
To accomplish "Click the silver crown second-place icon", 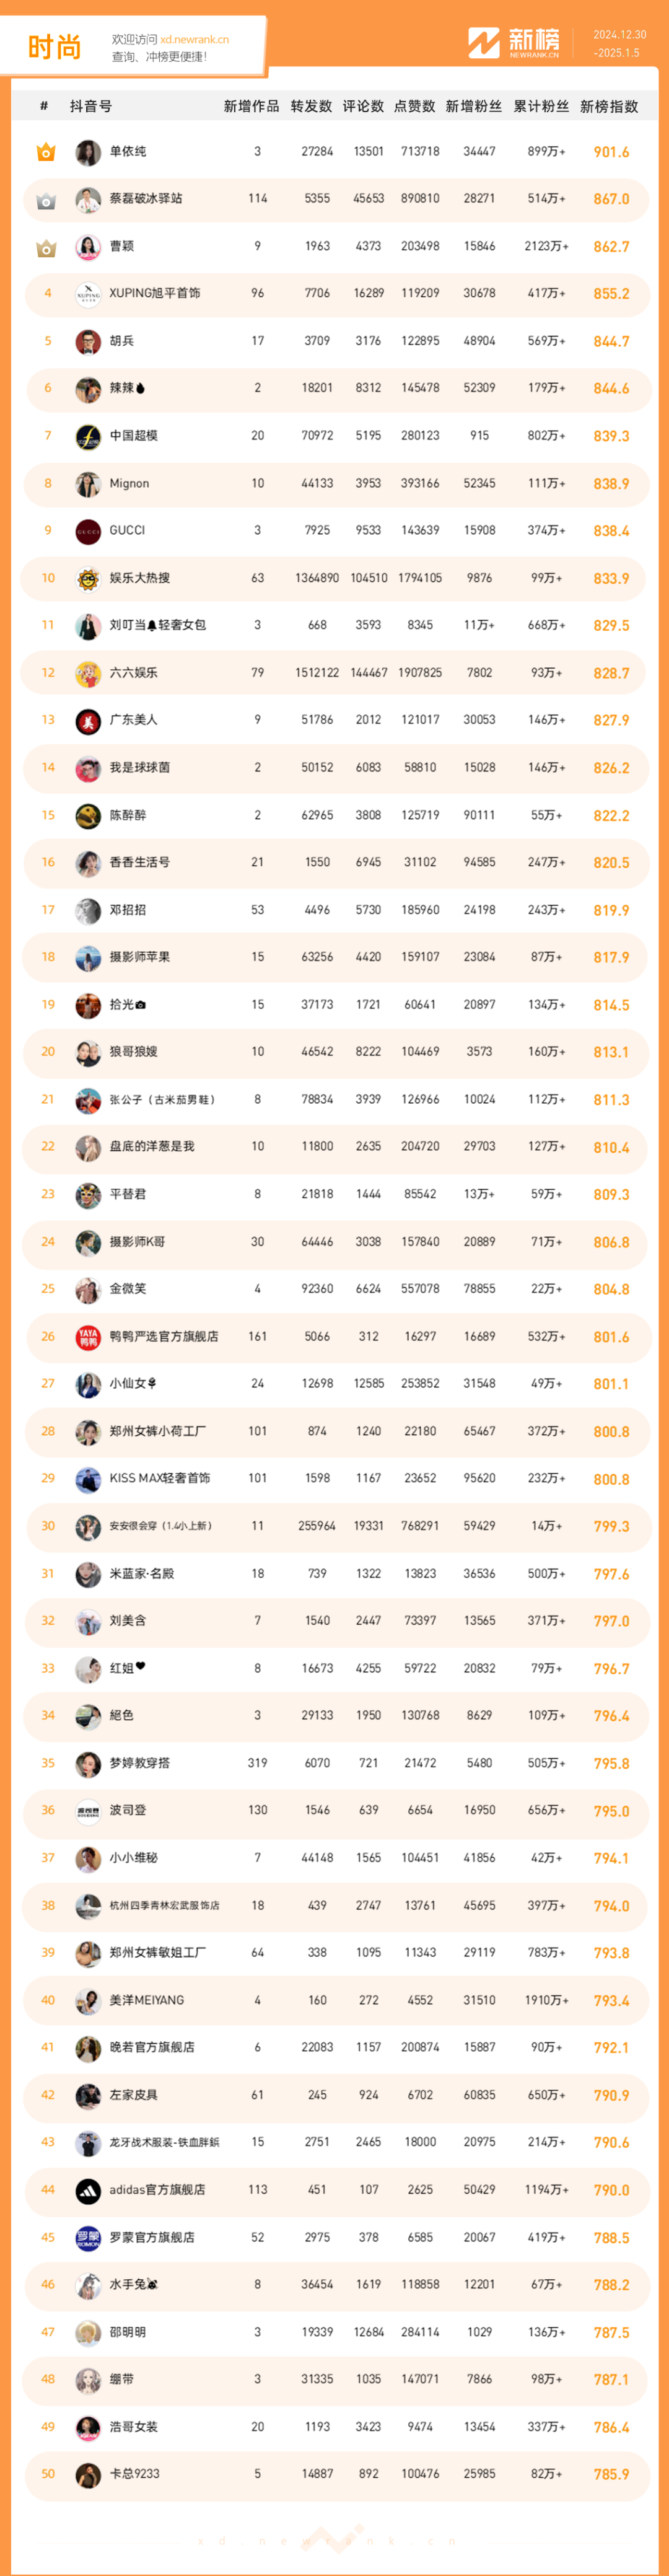I will click(x=46, y=200).
